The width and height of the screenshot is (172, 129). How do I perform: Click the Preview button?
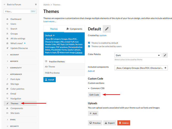coord(95,123)
